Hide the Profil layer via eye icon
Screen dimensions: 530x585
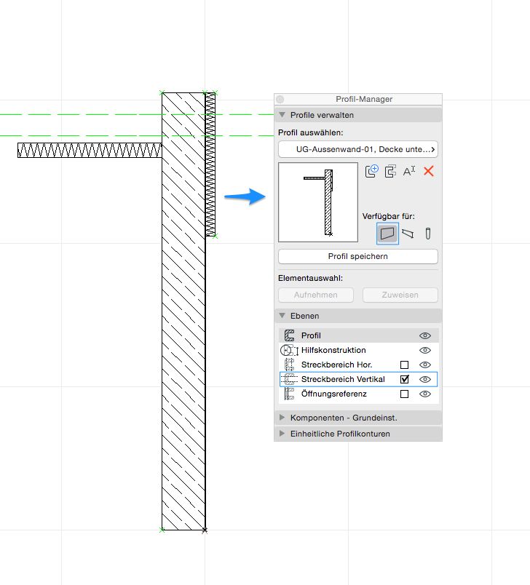tap(425, 335)
